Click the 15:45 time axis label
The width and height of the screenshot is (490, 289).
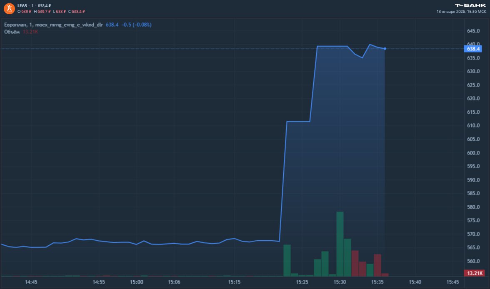[452, 282]
